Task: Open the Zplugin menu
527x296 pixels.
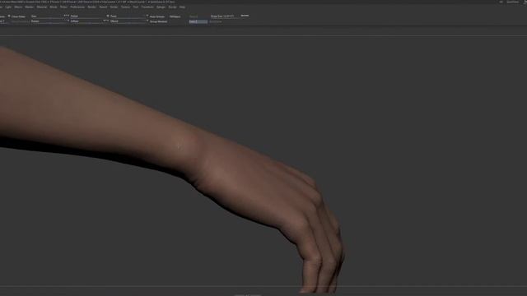Action: click(x=161, y=7)
